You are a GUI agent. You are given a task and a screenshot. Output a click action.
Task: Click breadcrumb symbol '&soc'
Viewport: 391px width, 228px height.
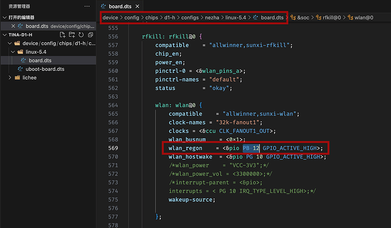pos(303,18)
